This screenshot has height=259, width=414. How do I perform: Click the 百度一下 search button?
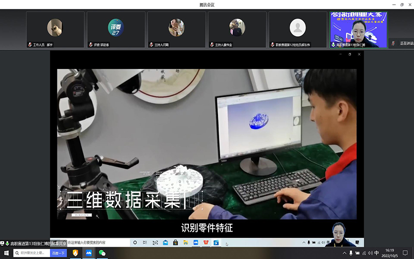point(58,253)
